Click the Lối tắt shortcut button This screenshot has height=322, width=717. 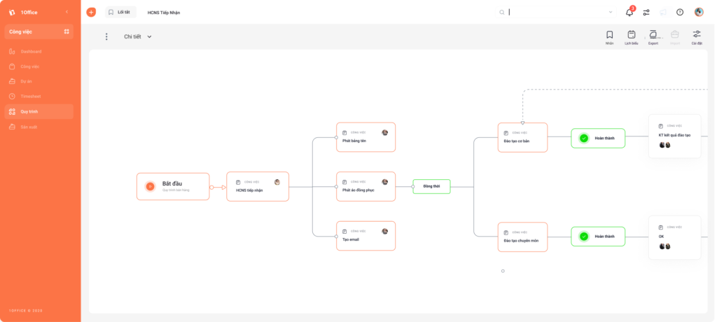coord(120,13)
